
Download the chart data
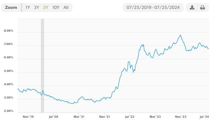[x=192, y=7]
